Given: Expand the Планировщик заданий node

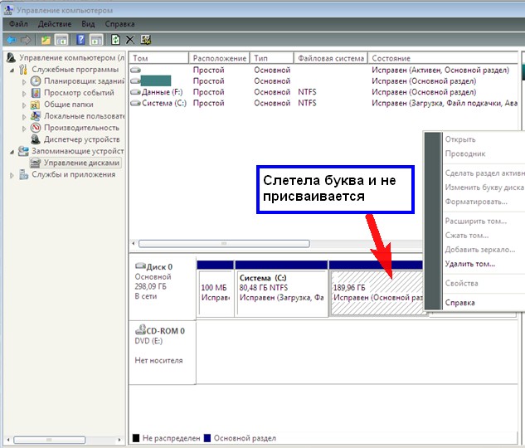Looking at the screenshot, I should [24, 81].
